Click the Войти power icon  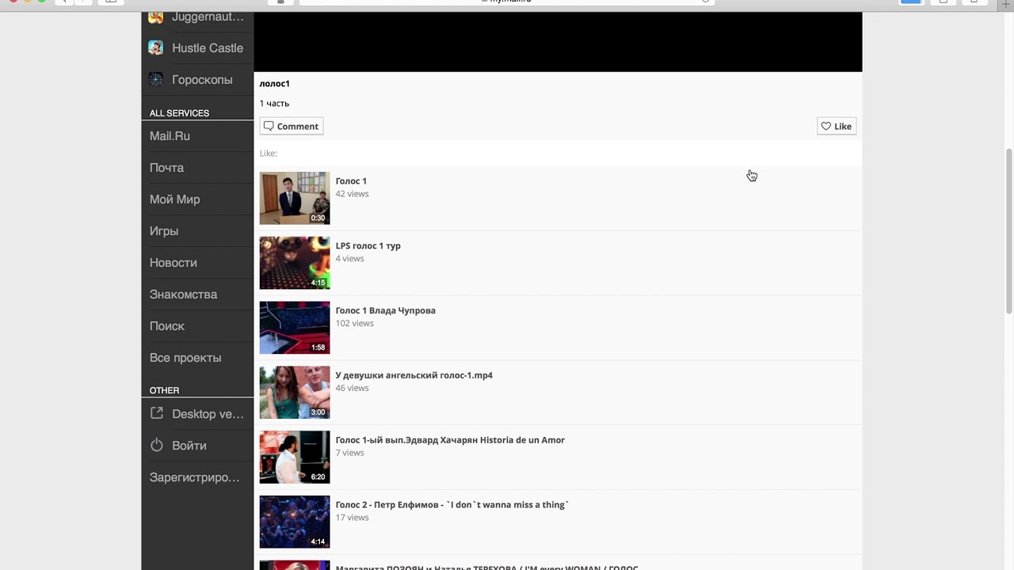(x=157, y=445)
